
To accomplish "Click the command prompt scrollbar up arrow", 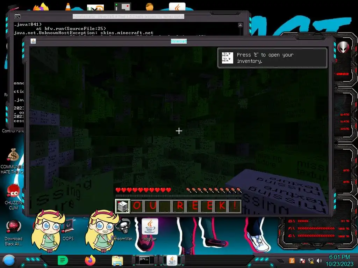I will coord(240,25).
